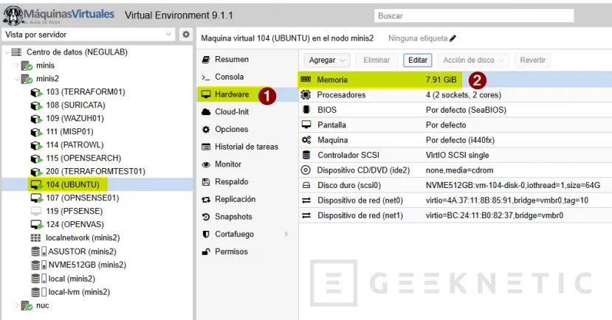The height and width of the screenshot is (320, 612).
Task: Collapse the Centro de datos (NEGULAB) tree
Action: [7, 52]
